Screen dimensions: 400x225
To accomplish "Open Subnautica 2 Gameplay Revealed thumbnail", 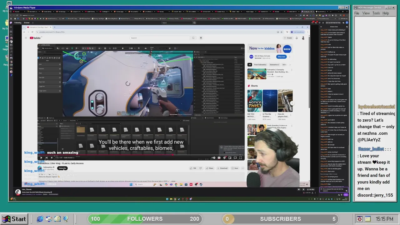I will coord(257,74).
